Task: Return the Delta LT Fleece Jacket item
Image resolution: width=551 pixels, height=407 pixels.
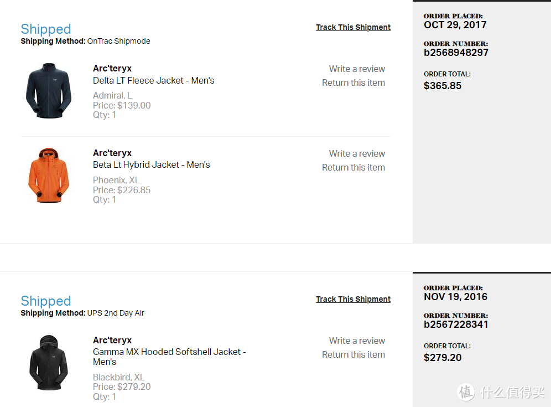Action: click(353, 83)
